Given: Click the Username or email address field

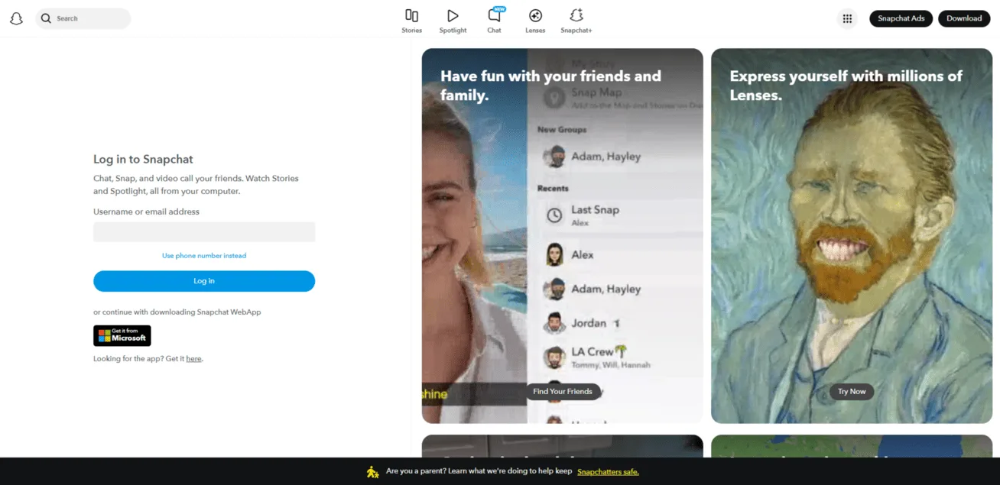Looking at the screenshot, I should (204, 232).
